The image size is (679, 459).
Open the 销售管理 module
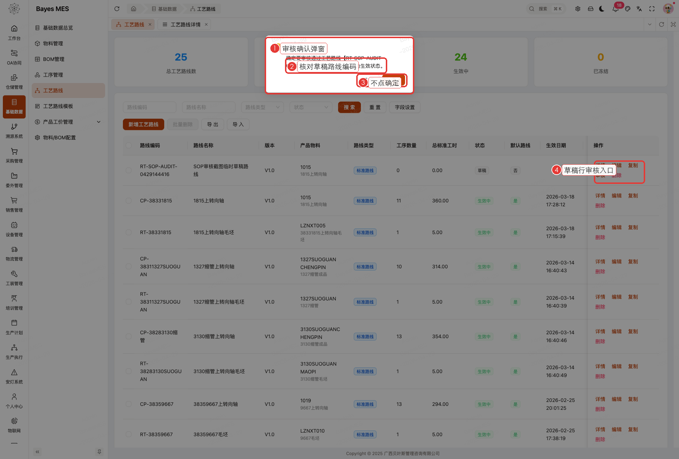(14, 205)
